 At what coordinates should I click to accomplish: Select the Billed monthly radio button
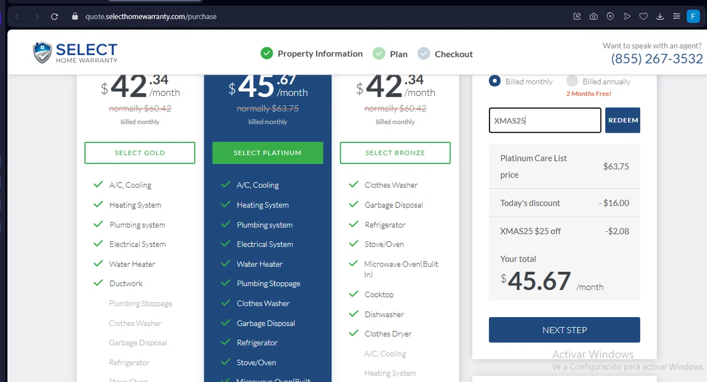[x=495, y=81]
